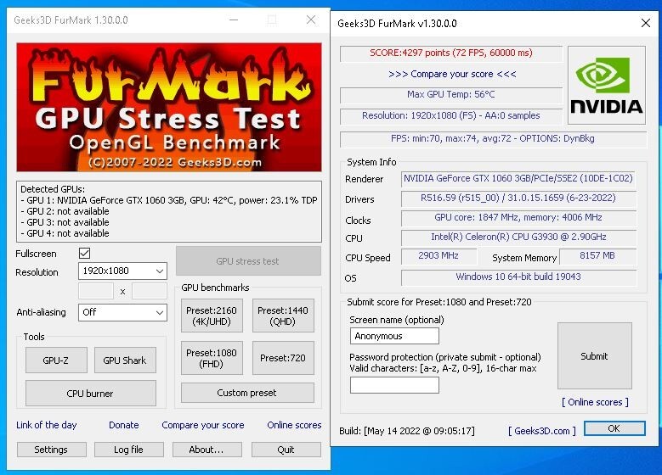Click the >>> Compare your score <<< link
The image size is (662, 475).
[452, 74]
